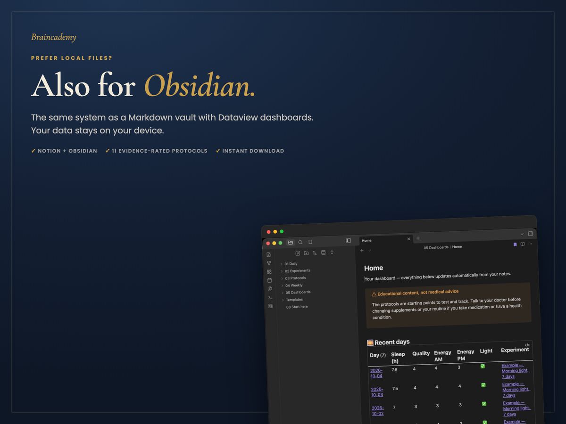Viewport: 566px width, 424px height.
Task: Click the Energy AM column header
Action: coord(442,356)
